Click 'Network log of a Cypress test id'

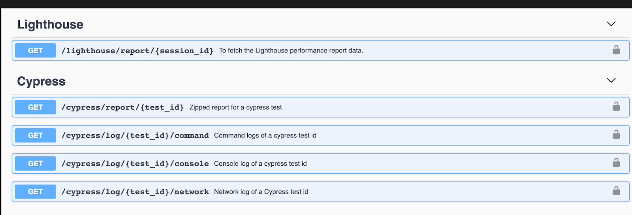[x=261, y=192]
